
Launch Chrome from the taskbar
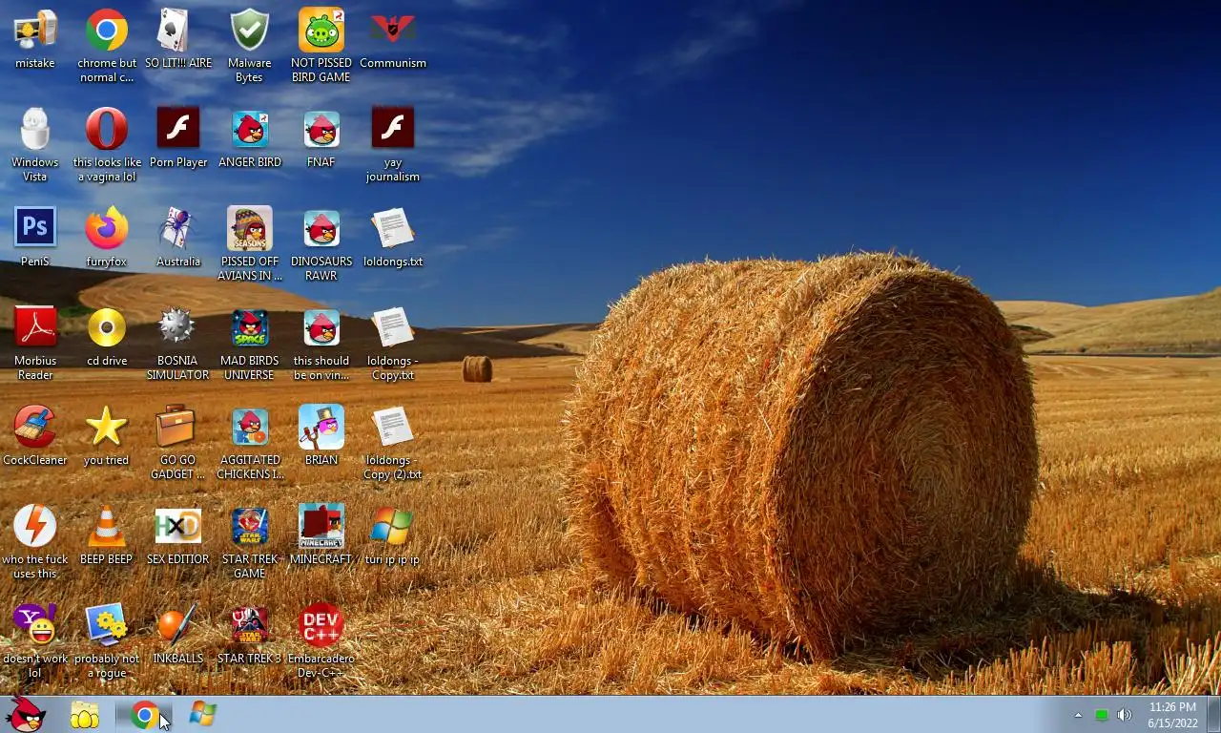pyautogui.click(x=144, y=715)
